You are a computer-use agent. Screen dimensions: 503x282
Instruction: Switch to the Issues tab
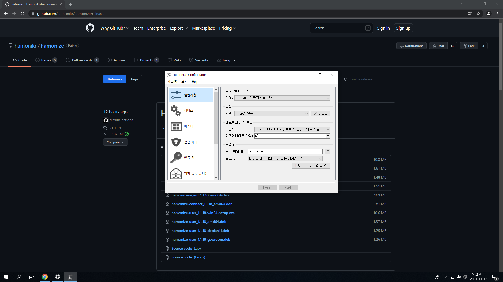46,60
